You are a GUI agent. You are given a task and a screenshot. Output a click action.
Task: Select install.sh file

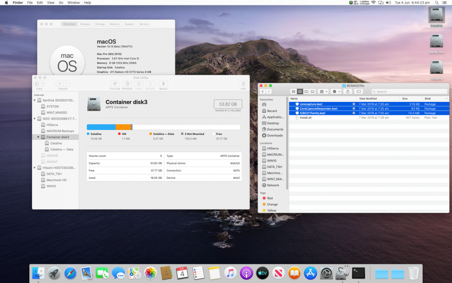point(369,118)
